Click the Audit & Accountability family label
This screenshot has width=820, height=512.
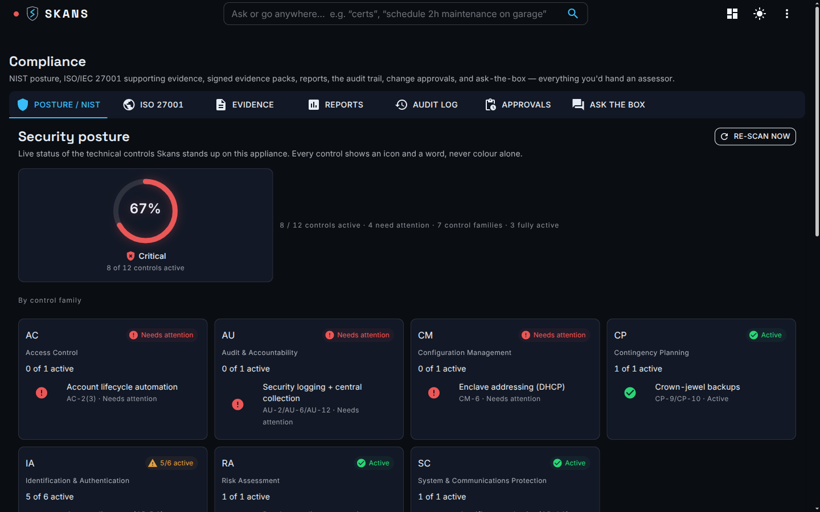click(260, 353)
